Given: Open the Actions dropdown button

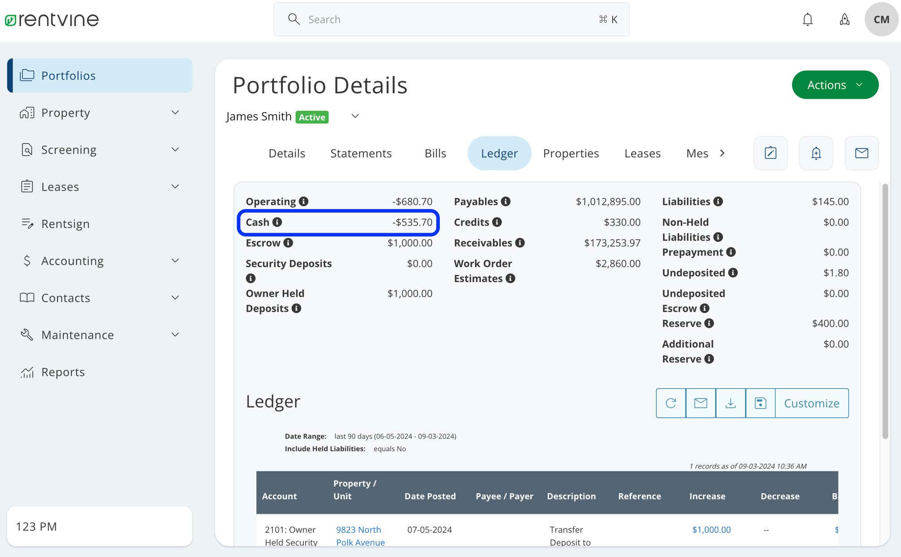Looking at the screenshot, I should pos(835,85).
